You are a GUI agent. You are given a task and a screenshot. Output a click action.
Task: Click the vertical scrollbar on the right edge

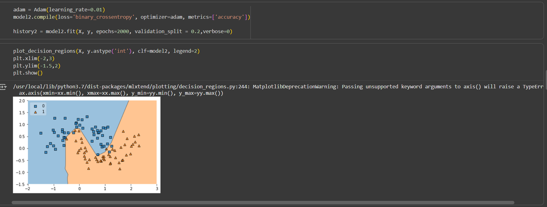546,80
